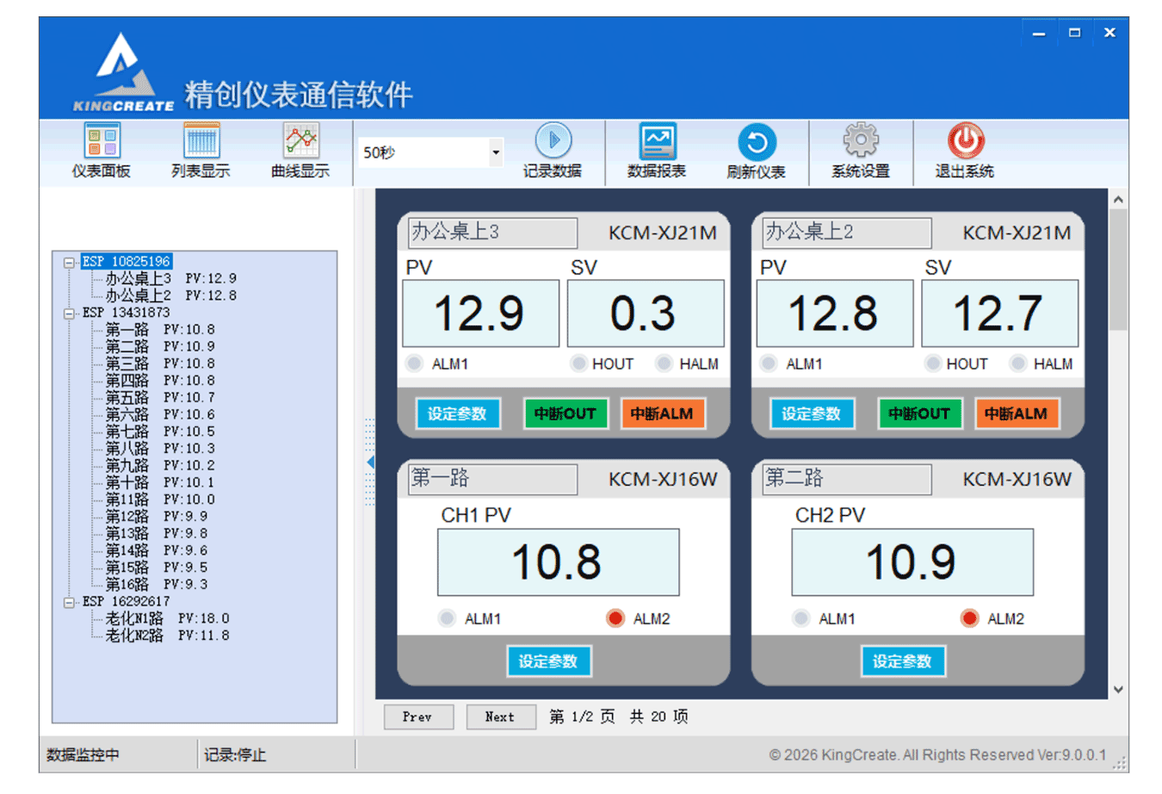Screen dimensions: 1162x794
Task: Open 曲线显示 curve display
Action: (301, 152)
